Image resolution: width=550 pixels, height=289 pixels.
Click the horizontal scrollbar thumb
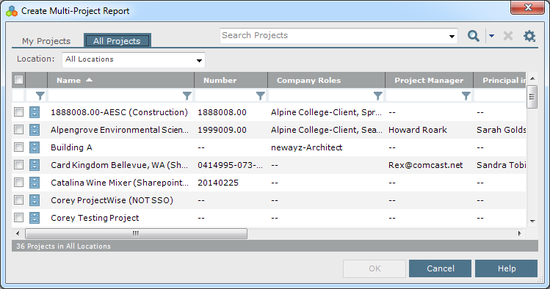click(136, 233)
